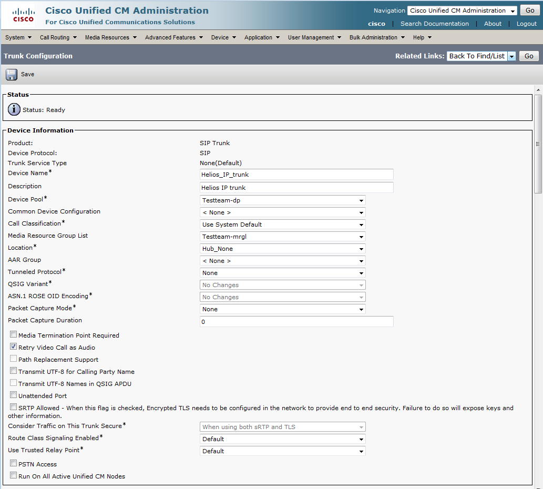Enable Media Termination Point Required checkbox
Viewport: 543px width, 489px height.
point(14,335)
